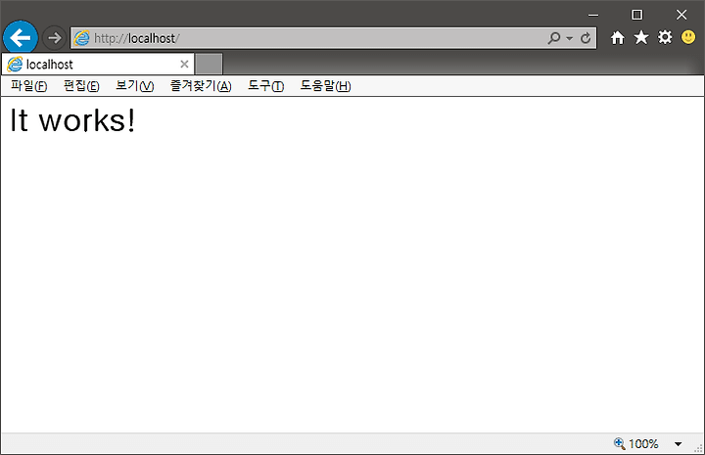Click the 'It works!' heading text
705x455 pixels.
(72, 120)
